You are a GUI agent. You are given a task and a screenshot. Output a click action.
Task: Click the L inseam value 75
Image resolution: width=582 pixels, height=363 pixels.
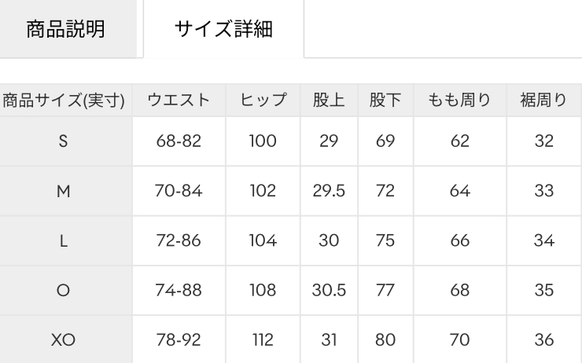(385, 240)
